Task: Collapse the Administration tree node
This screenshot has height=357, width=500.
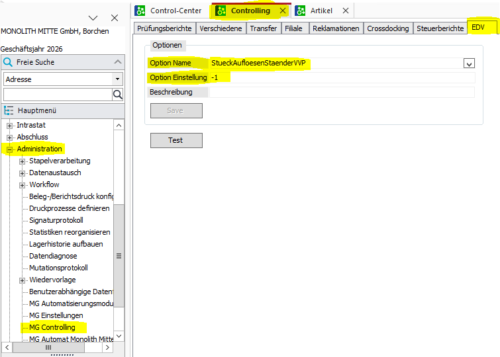Action: (9, 149)
